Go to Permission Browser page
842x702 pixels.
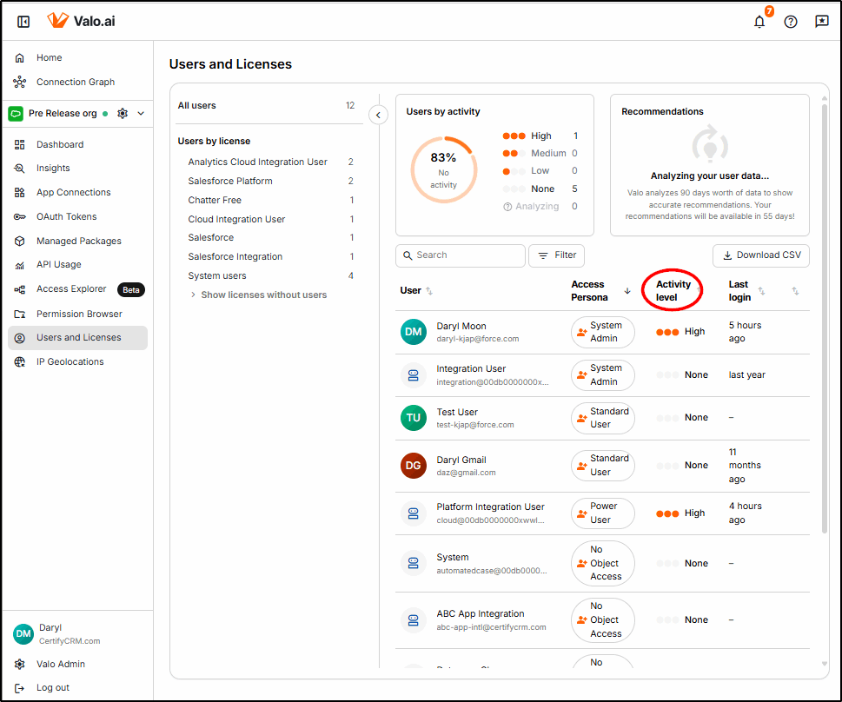pyautogui.click(x=79, y=314)
